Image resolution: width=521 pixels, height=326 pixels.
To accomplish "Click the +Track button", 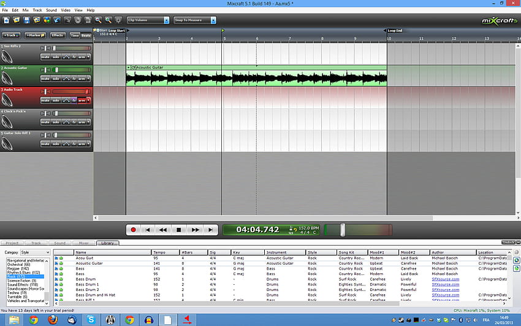I will point(11,35).
